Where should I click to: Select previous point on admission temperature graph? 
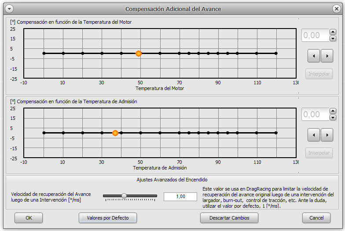tap(314, 135)
